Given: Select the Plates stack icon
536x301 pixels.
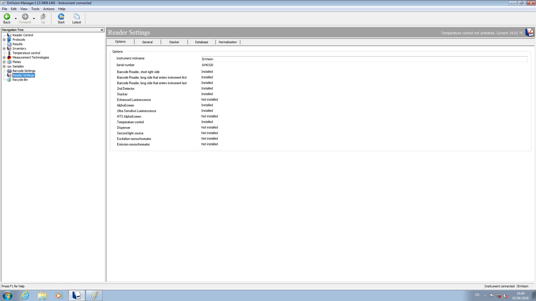Looking at the screenshot, I should coord(9,62).
